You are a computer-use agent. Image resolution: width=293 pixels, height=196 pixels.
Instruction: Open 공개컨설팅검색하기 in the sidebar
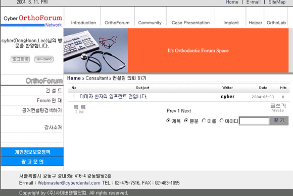[42, 110]
